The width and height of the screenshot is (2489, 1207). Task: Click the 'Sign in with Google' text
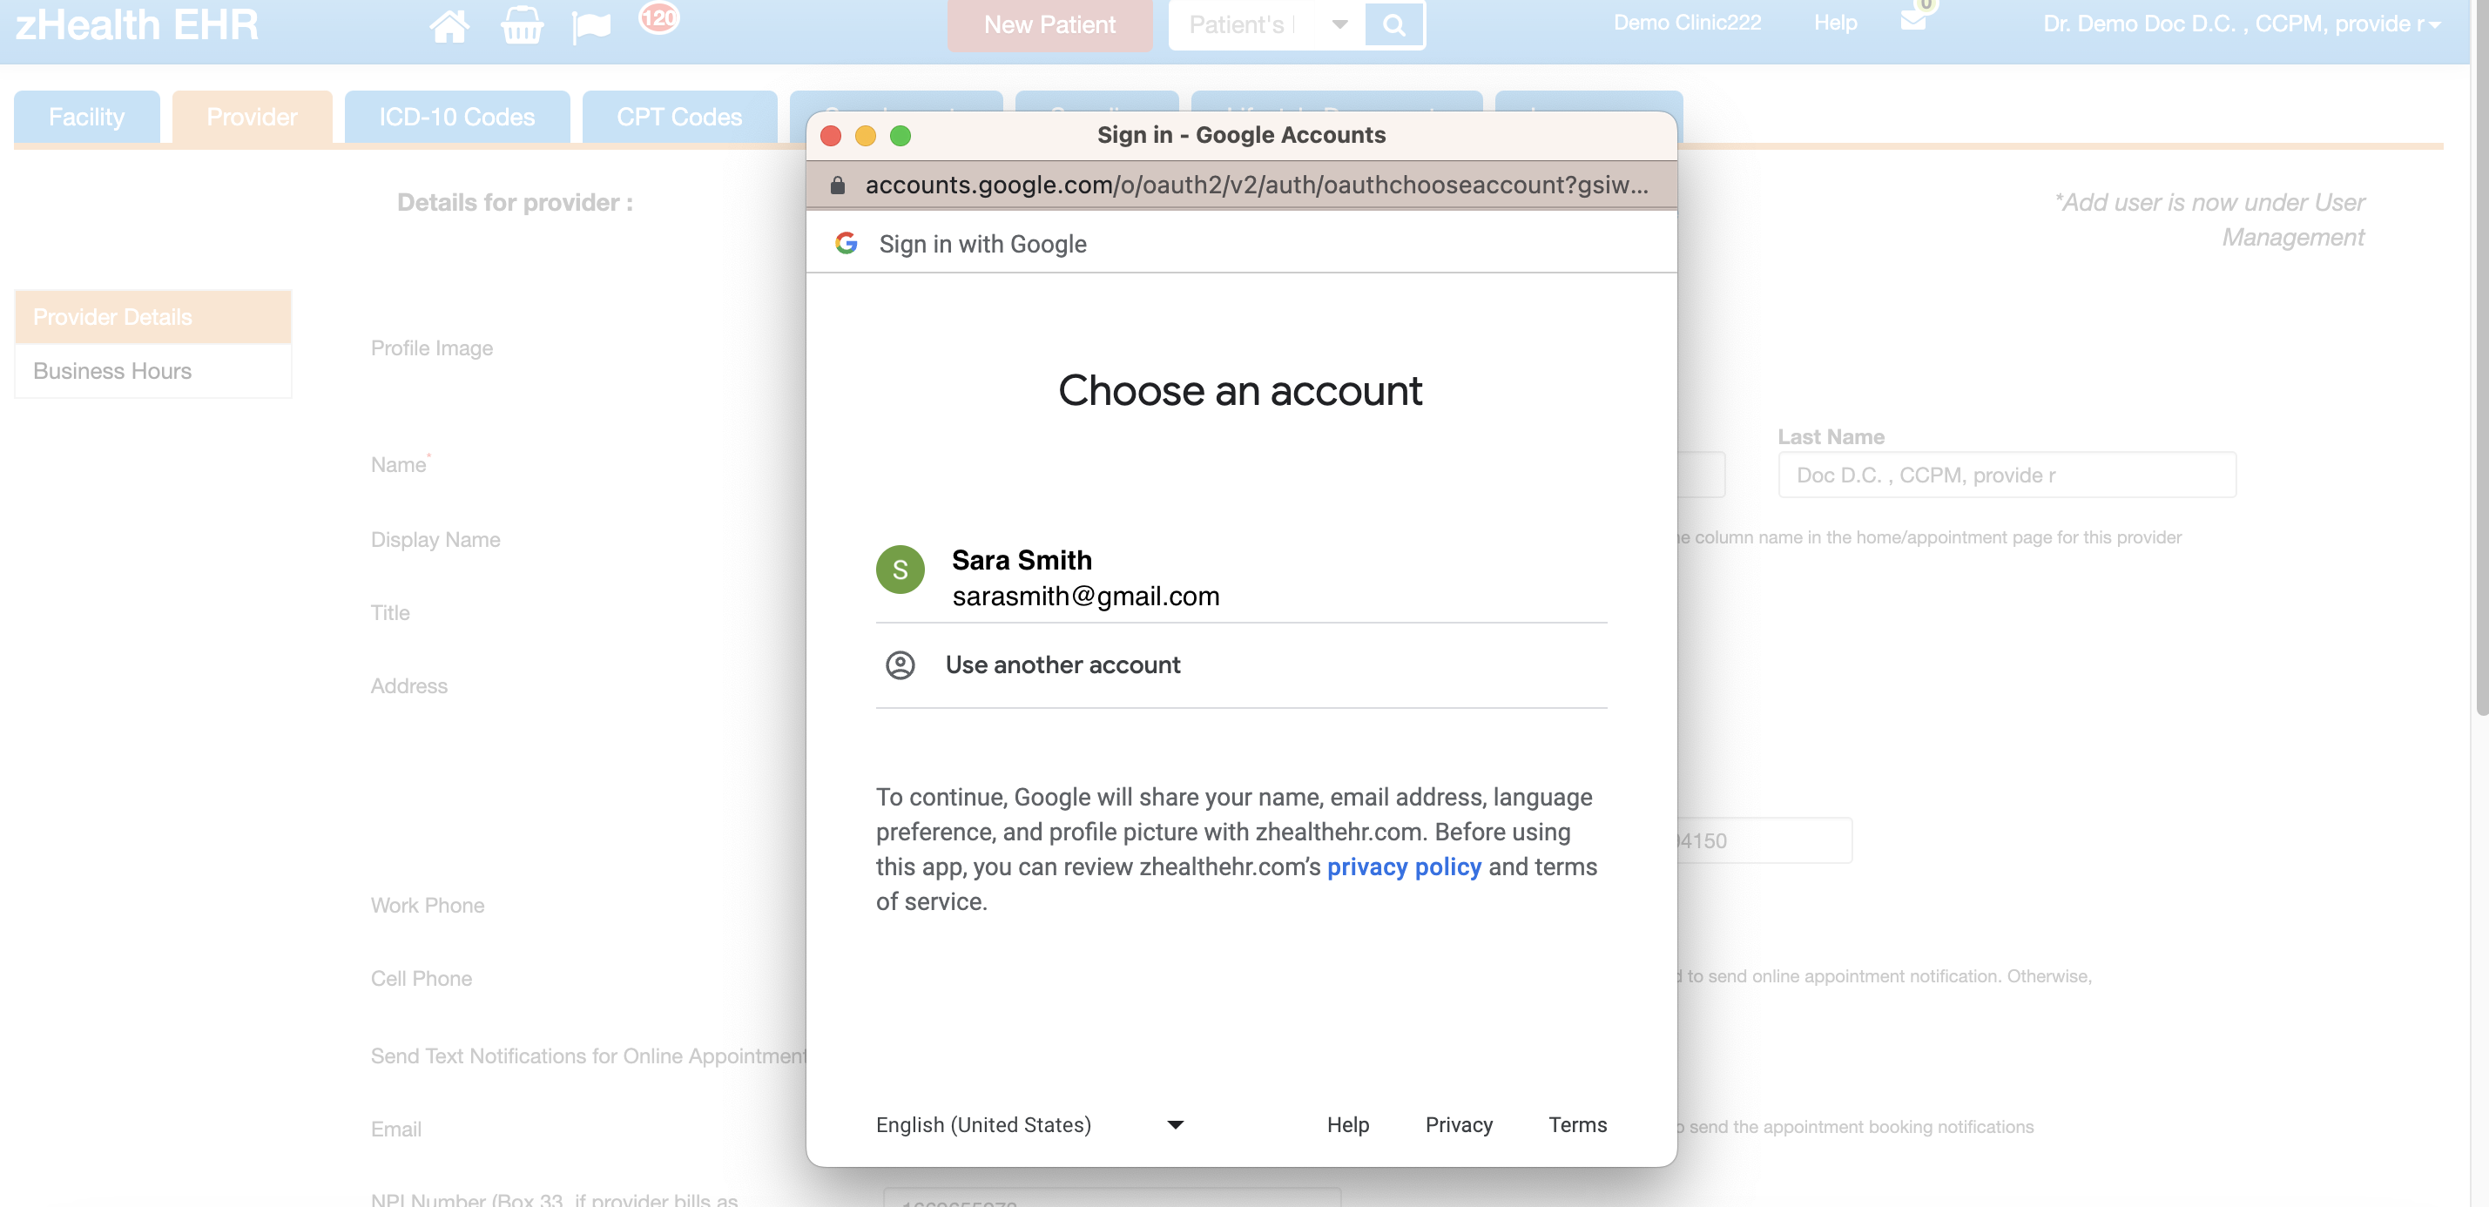(982, 245)
